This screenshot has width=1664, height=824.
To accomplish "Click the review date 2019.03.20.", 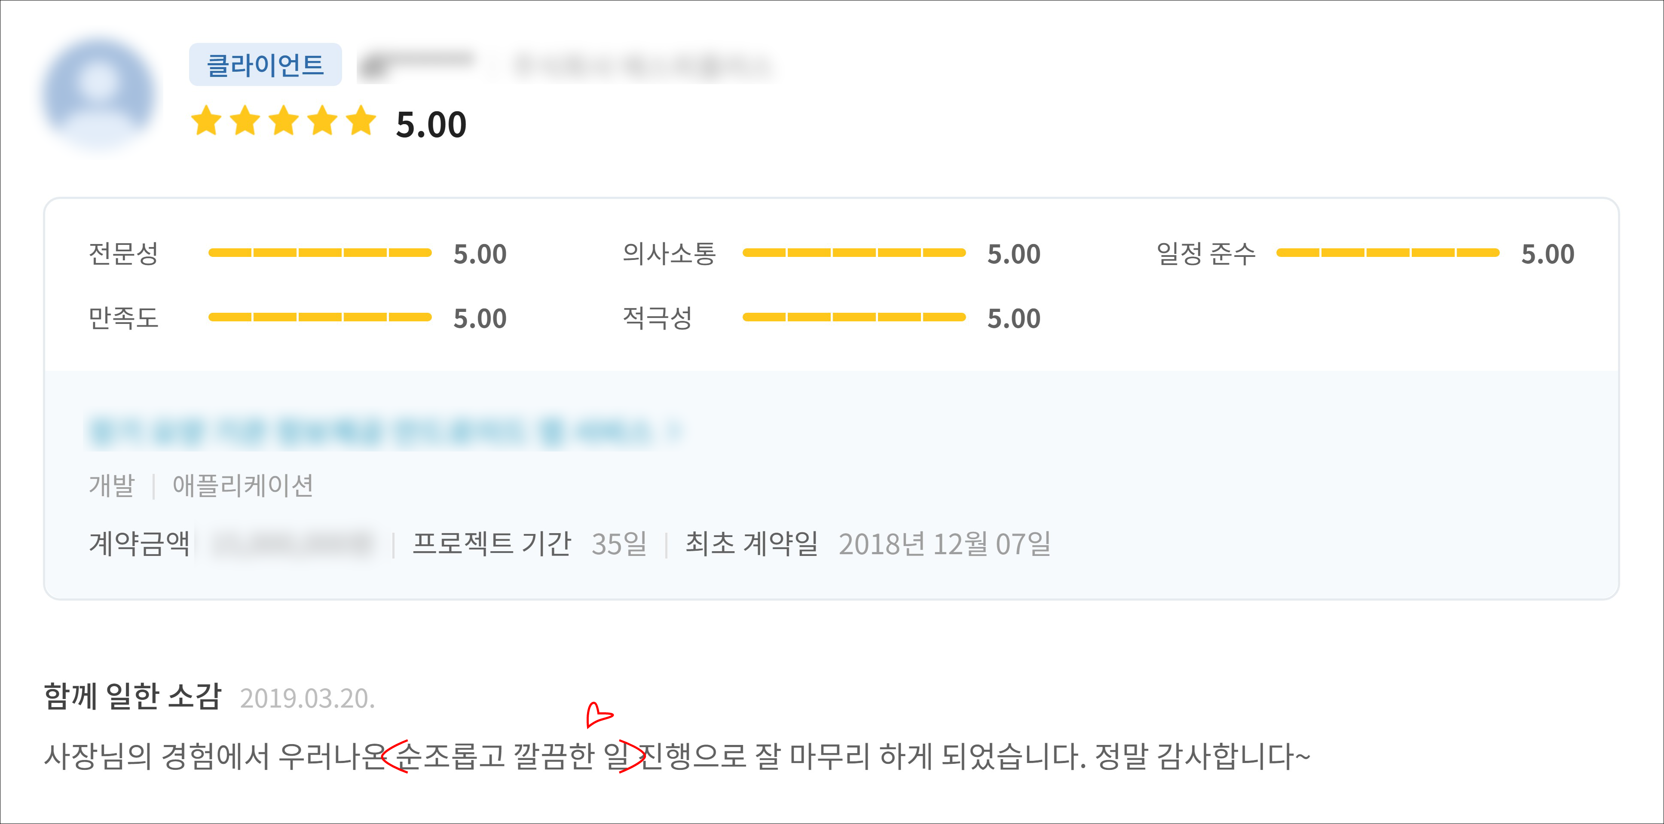I will click(x=307, y=698).
